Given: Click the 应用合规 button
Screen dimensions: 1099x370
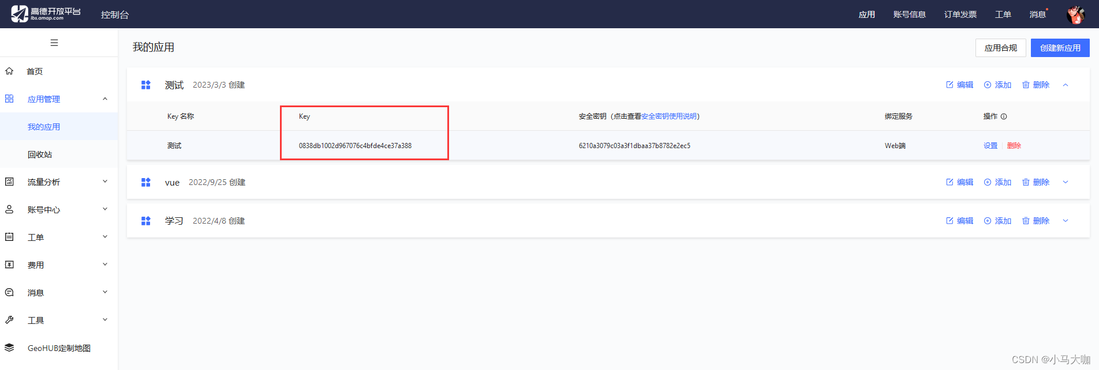Looking at the screenshot, I should [x=1000, y=48].
